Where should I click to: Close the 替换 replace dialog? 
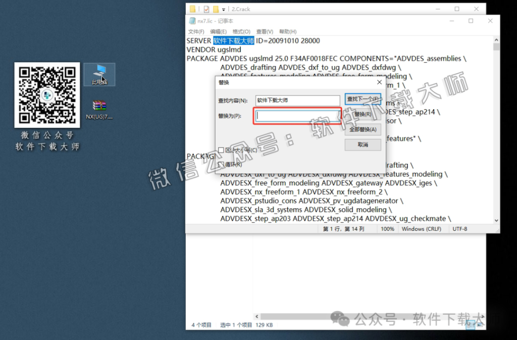(379, 82)
